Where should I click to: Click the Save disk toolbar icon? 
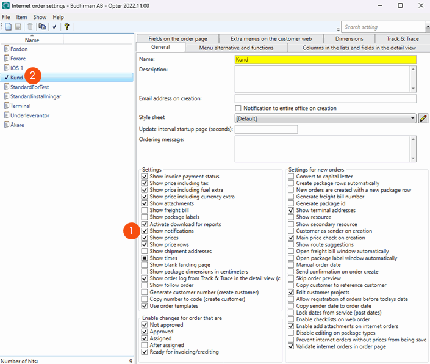tap(18, 27)
